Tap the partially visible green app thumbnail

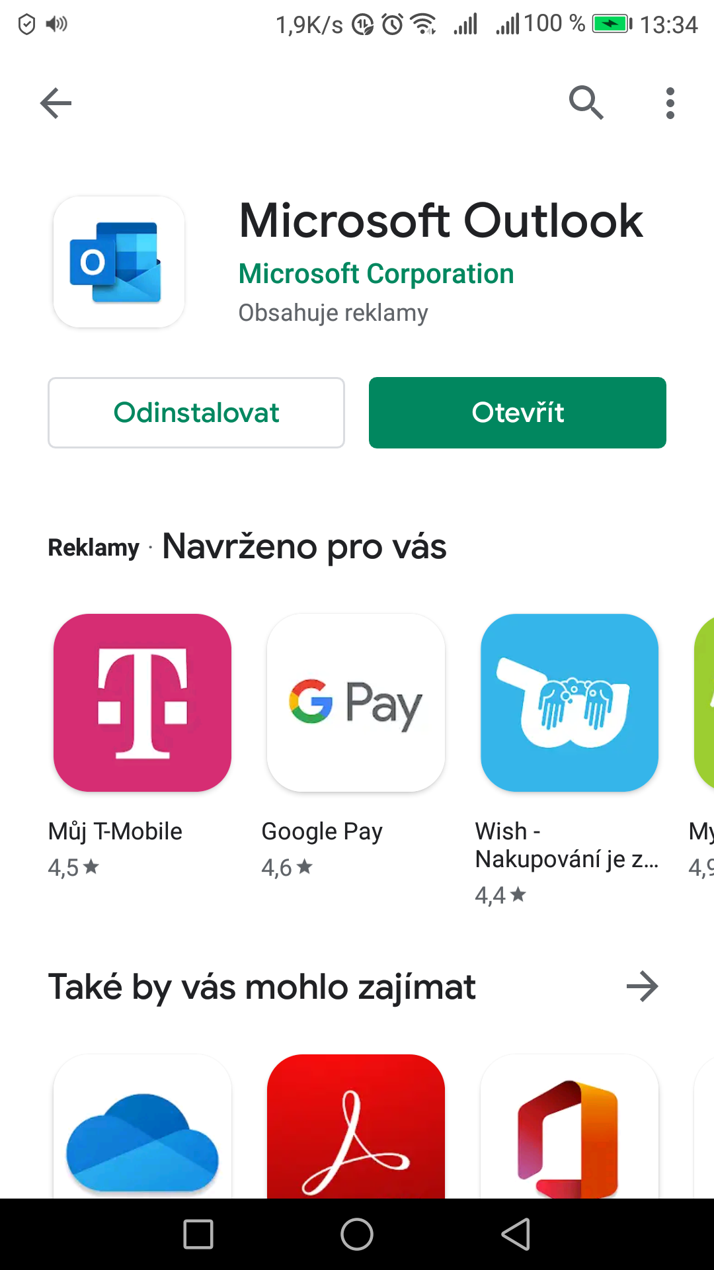tap(704, 703)
